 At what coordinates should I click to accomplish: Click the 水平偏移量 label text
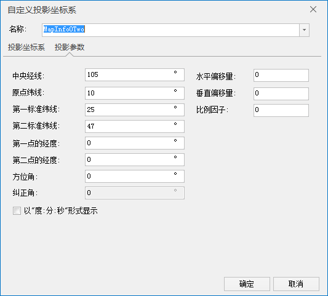coord(216,76)
